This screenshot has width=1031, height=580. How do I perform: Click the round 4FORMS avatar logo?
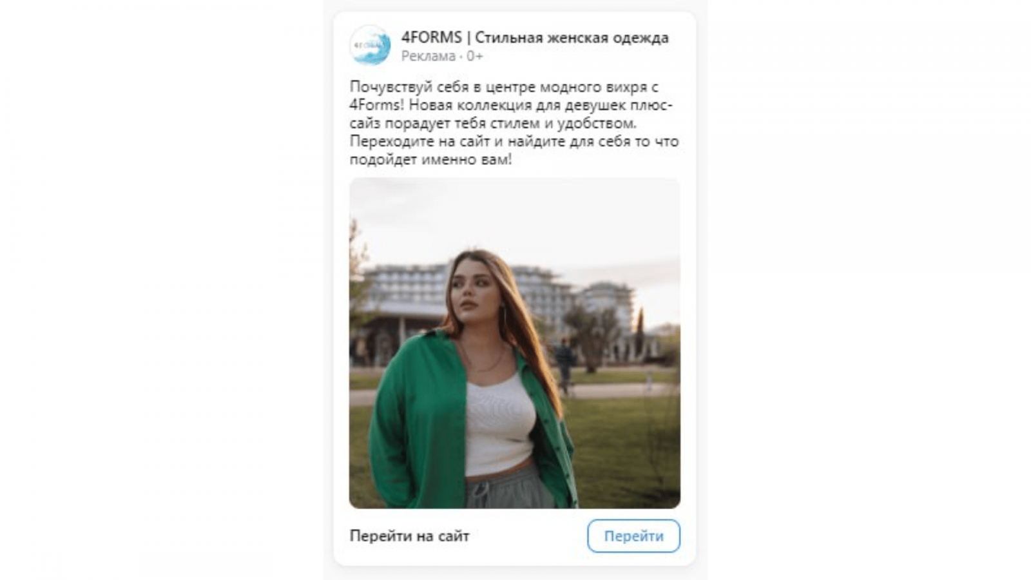pos(370,45)
